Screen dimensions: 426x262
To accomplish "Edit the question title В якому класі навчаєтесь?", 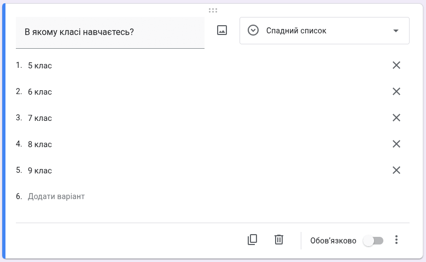I will coord(110,33).
